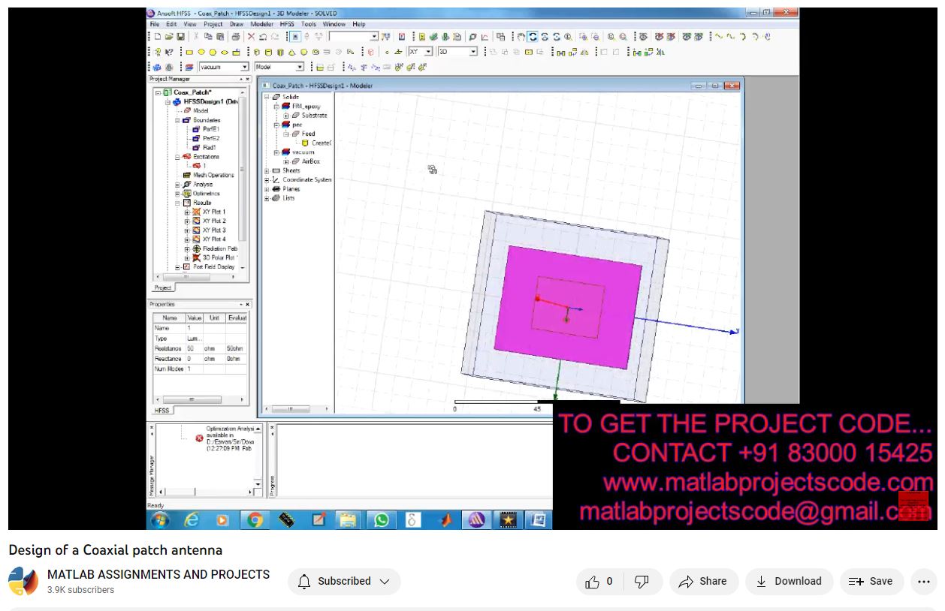Select PerfE1 boundary in project tree
Screen dimensions: 945x611
210,129
